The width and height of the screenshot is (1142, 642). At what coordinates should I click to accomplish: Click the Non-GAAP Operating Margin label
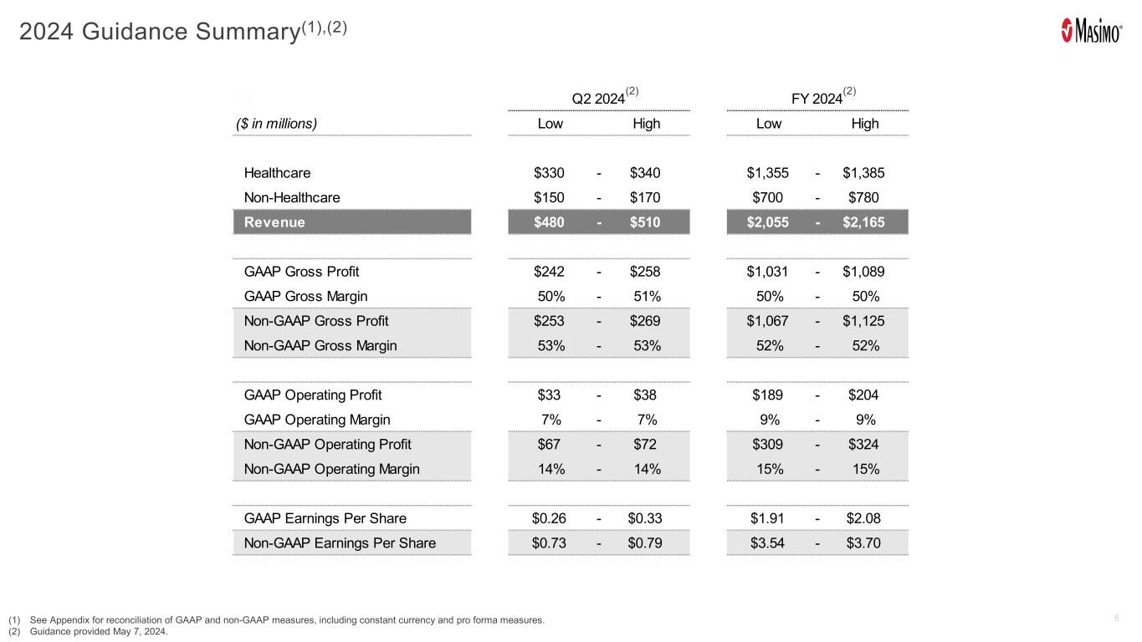point(331,469)
